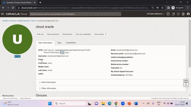Open browser zoom magnifier icon in address bar

click(x=153, y=8)
